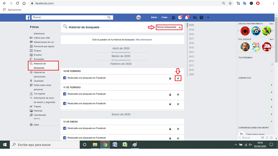Open Aplicaciones bookmarks shortcut
Viewport: 278px width, 156px height.
pyautogui.click(x=12, y=10)
